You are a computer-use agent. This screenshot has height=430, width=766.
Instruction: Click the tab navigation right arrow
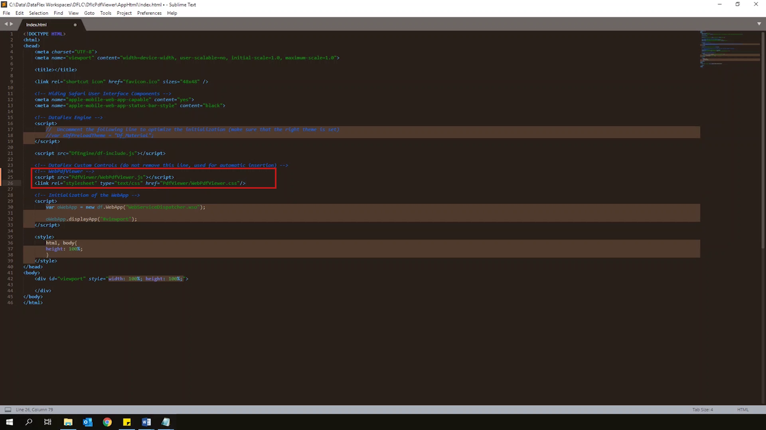click(12, 24)
